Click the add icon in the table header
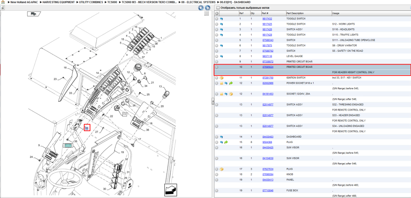 pyautogui.click(x=217, y=14)
